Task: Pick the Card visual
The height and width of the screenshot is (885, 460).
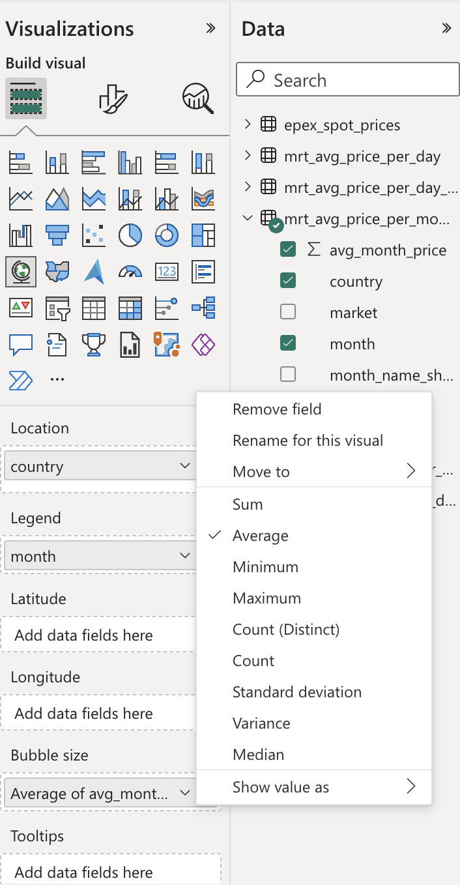Action: click(166, 272)
